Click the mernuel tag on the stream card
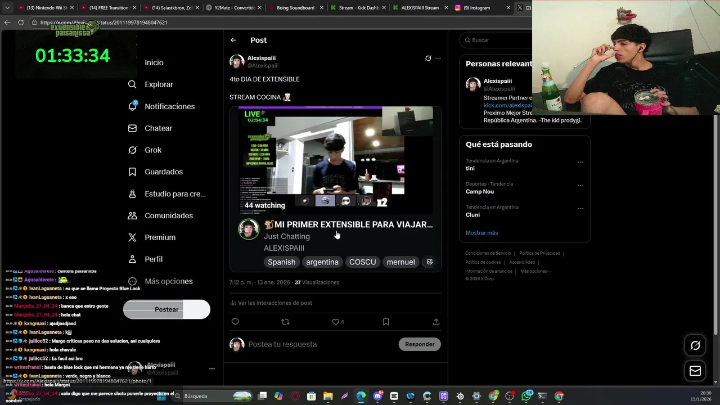Screen dimensions: 720x405 400,262
